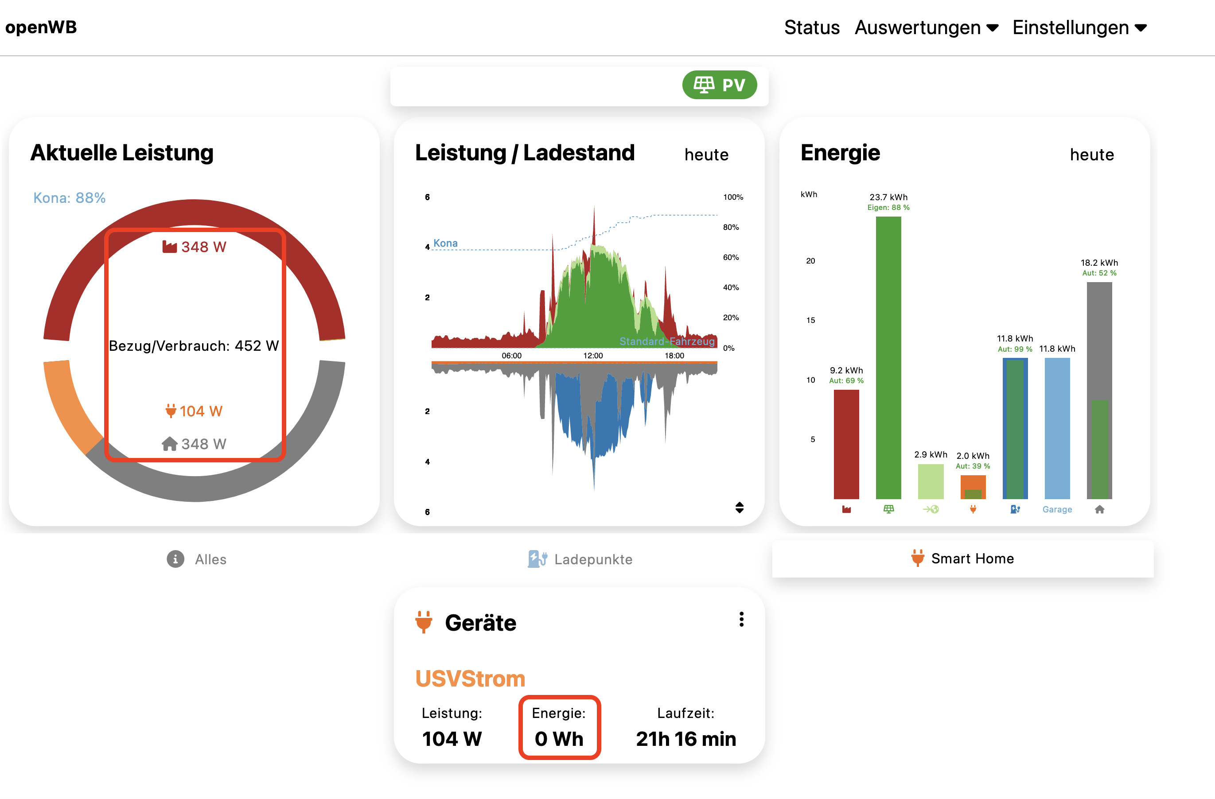Screen dimensions: 1215x799
Task: Select the Alles tab
Action: [197, 559]
